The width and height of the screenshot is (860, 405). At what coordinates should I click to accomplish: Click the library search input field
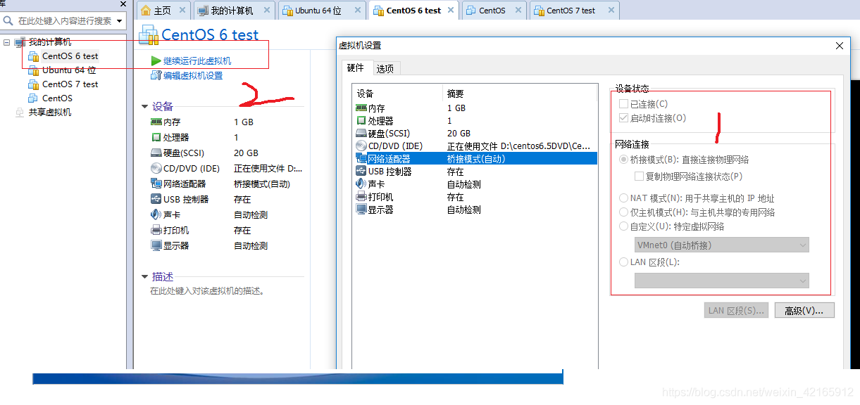point(64,21)
